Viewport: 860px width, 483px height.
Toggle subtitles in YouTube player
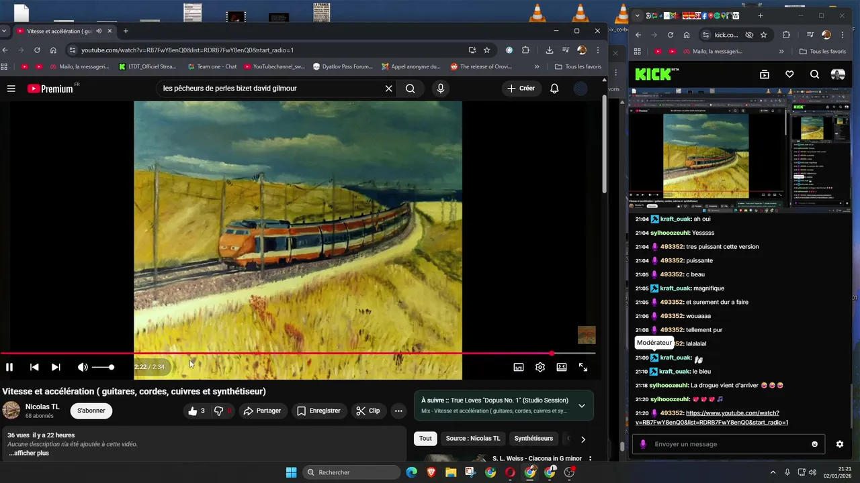click(519, 367)
